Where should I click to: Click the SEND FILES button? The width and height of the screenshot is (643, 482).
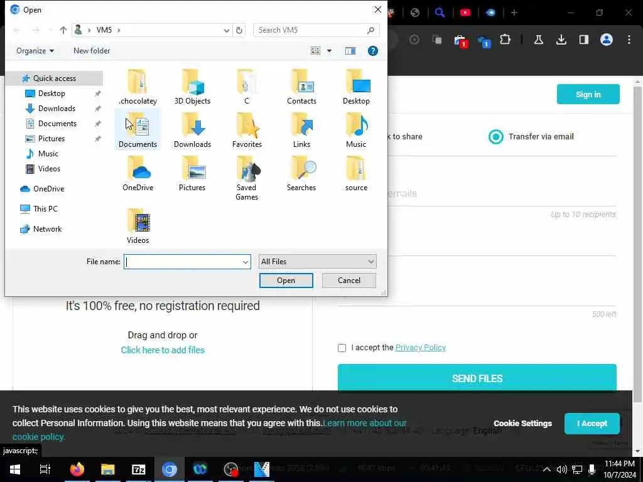coord(477,378)
